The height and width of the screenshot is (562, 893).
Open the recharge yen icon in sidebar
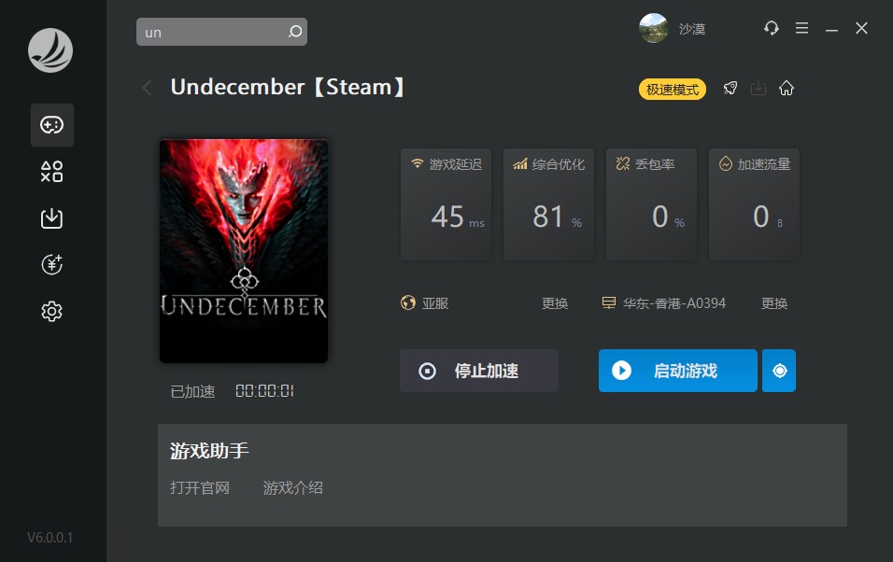coord(51,264)
